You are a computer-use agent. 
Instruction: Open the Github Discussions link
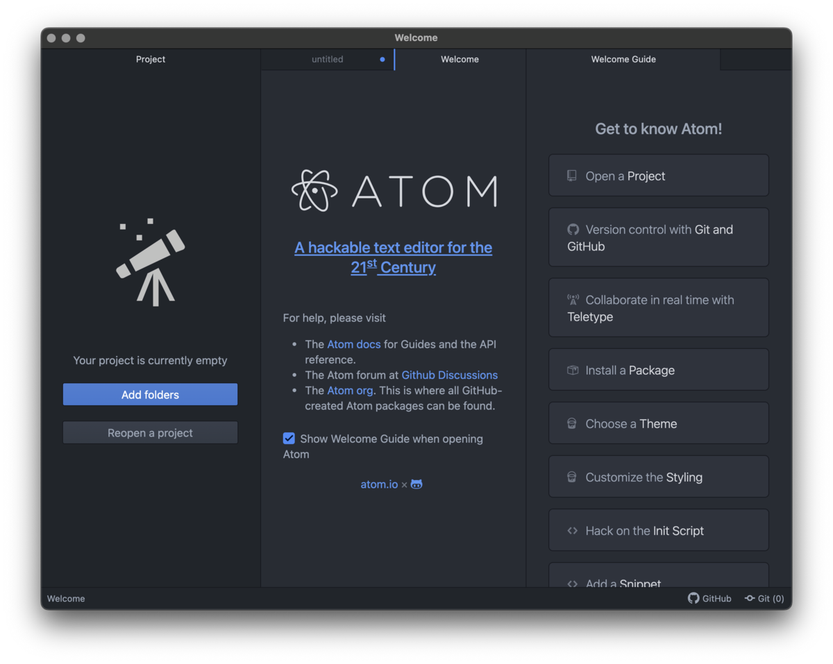[450, 375]
